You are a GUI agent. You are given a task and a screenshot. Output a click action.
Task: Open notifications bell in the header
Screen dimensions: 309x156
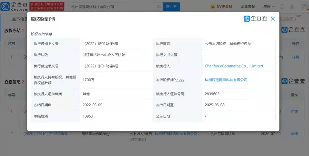click(x=292, y=7)
